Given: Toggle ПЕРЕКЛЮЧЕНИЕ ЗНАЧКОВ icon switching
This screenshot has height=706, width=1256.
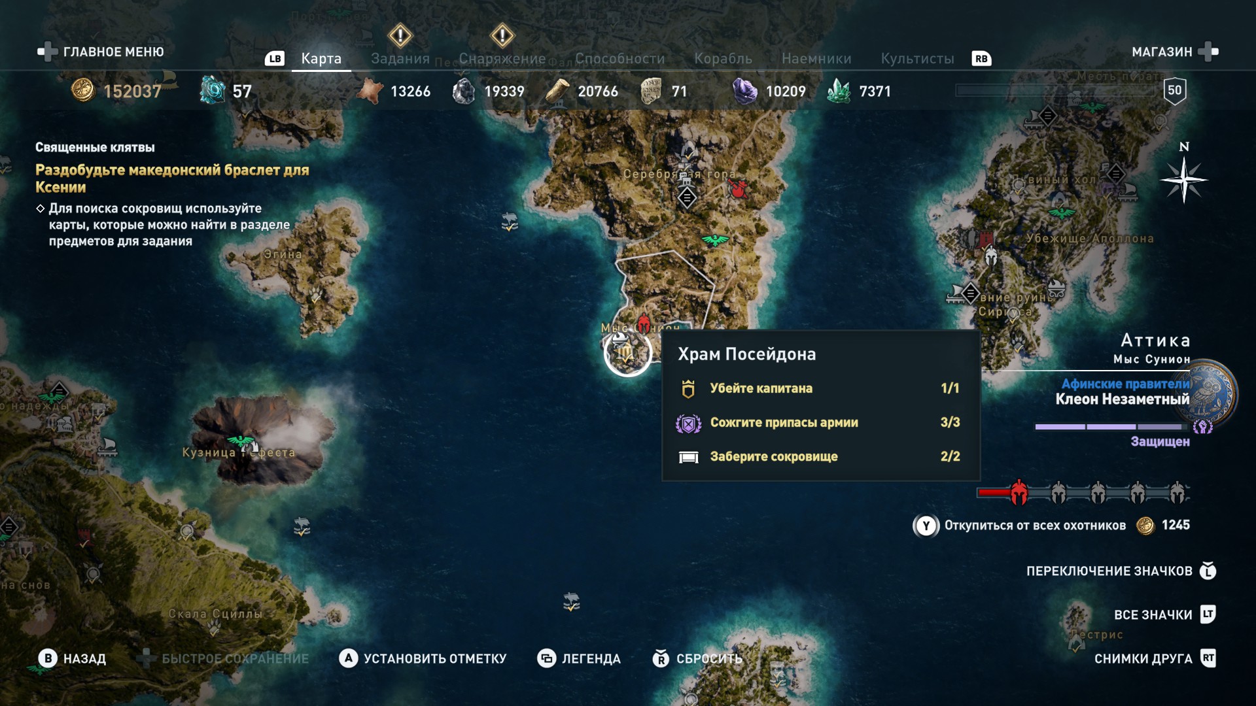Looking at the screenshot, I should [x=1121, y=571].
